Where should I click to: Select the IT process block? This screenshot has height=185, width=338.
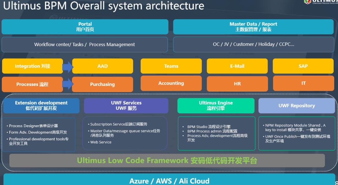point(303,83)
